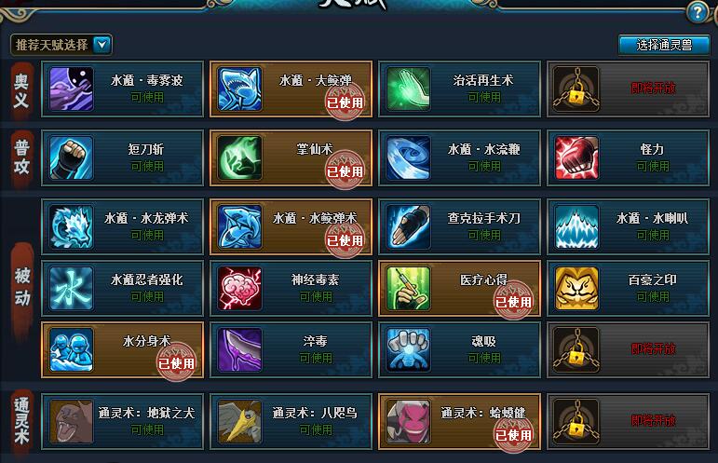Select the 通灵术：地狱之犬 summon card

122,422
